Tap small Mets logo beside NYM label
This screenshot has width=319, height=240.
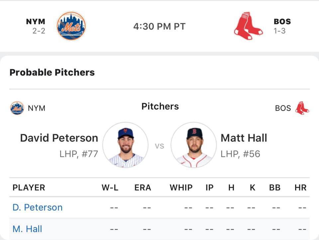point(17,108)
